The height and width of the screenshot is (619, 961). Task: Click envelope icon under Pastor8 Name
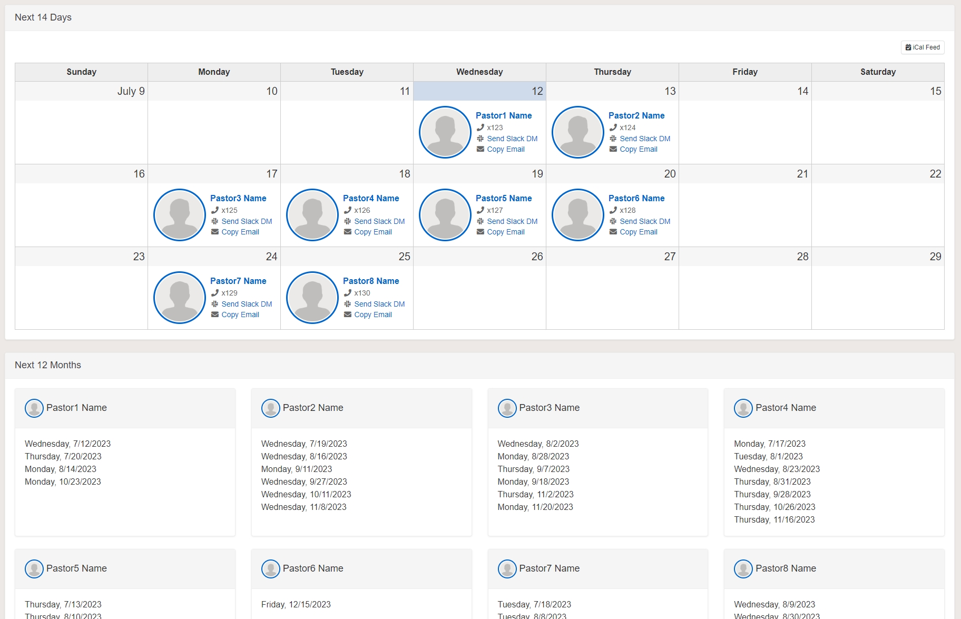click(x=348, y=315)
